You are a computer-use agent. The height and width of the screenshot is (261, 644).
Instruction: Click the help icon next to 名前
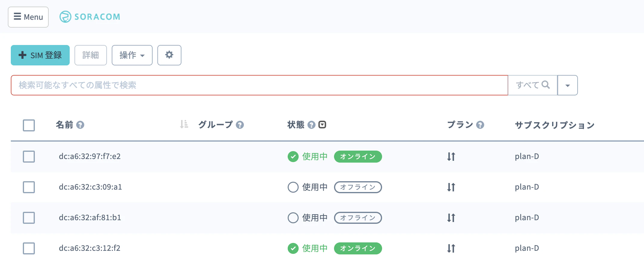(x=80, y=125)
